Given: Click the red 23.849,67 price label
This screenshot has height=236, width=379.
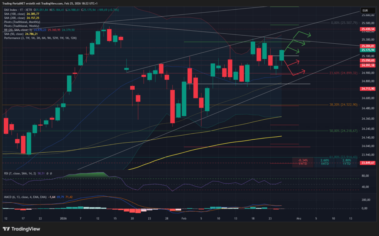Looking at the screenshot, I should coord(368,163).
